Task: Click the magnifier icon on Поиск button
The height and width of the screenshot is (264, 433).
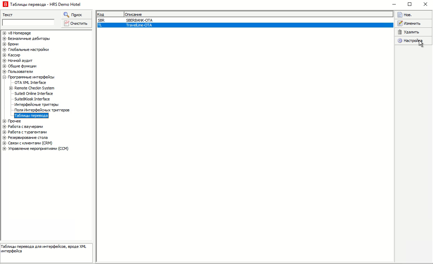Action: click(66, 15)
